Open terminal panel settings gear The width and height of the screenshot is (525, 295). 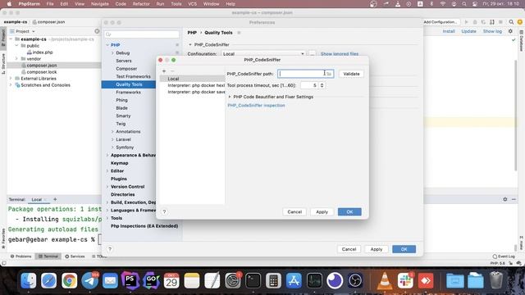[x=505, y=199]
